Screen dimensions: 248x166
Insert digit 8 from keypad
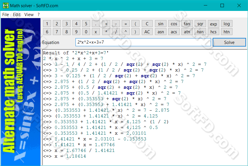tap(67, 32)
